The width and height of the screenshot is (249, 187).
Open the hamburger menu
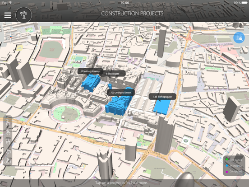click(x=8, y=15)
